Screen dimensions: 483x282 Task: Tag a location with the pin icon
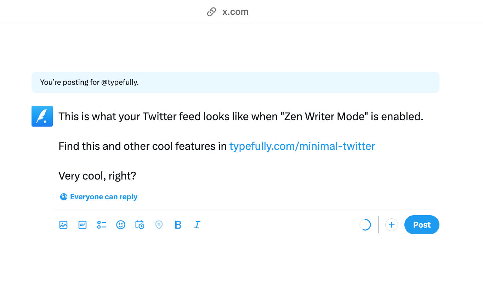coord(159,225)
